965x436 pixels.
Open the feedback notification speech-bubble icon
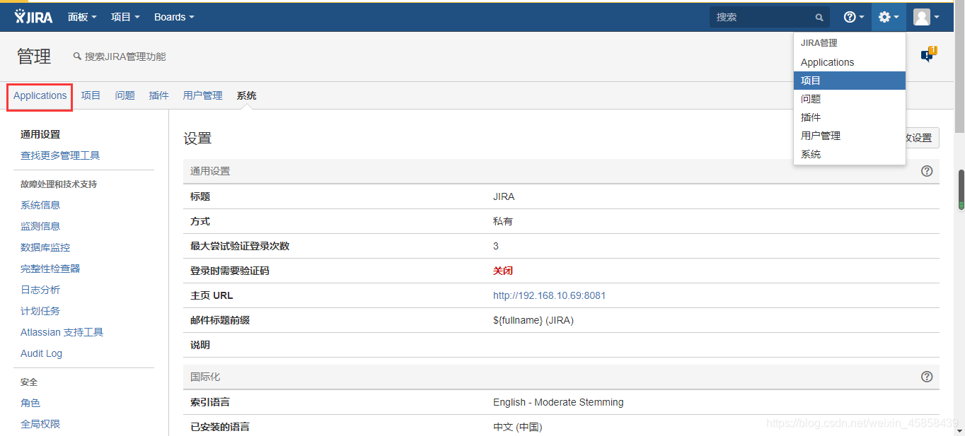tap(928, 55)
